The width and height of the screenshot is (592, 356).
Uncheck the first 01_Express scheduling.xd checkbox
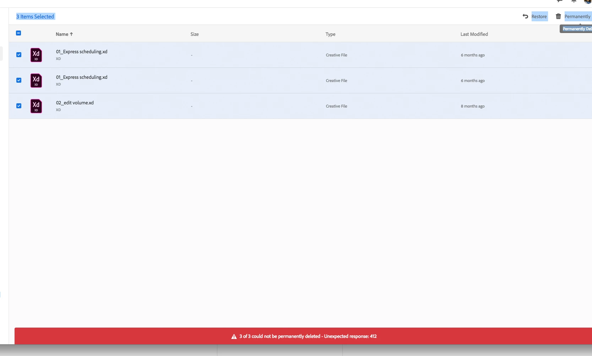(x=19, y=55)
